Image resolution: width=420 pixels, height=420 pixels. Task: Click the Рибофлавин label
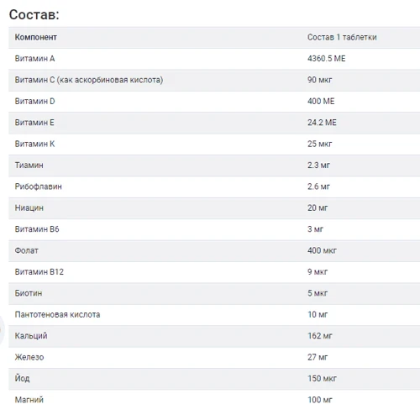tap(38, 186)
